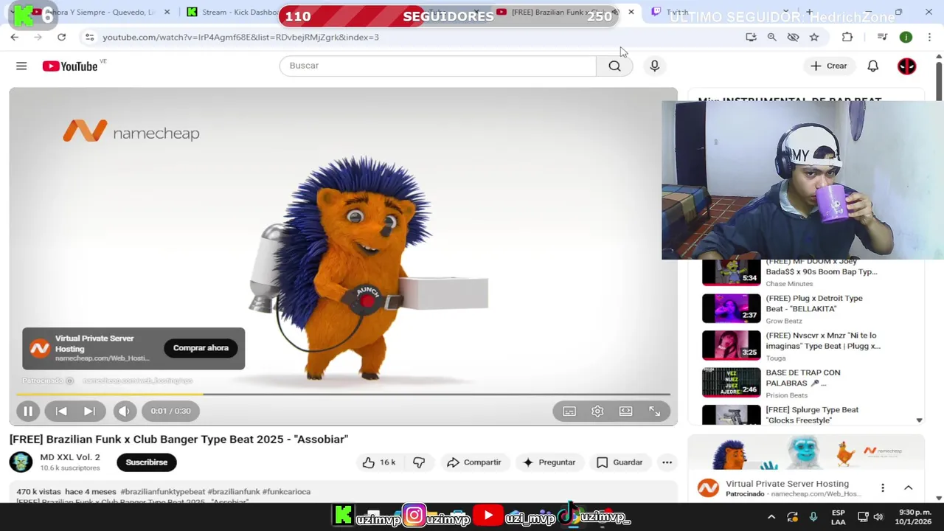The height and width of the screenshot is (531, 944).
Task: Bookmark this page with star icon
Action: [814, 37]
